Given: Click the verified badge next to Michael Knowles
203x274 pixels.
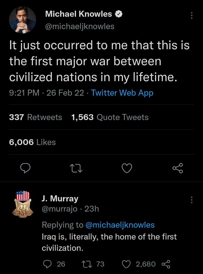Looking at the screenshot, I should coord(119,14).
